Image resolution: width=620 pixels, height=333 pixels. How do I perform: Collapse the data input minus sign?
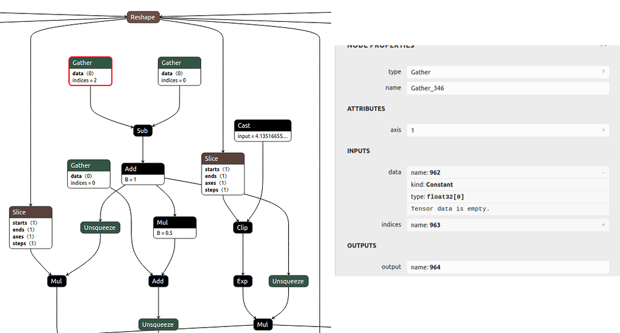coord(603,173)
